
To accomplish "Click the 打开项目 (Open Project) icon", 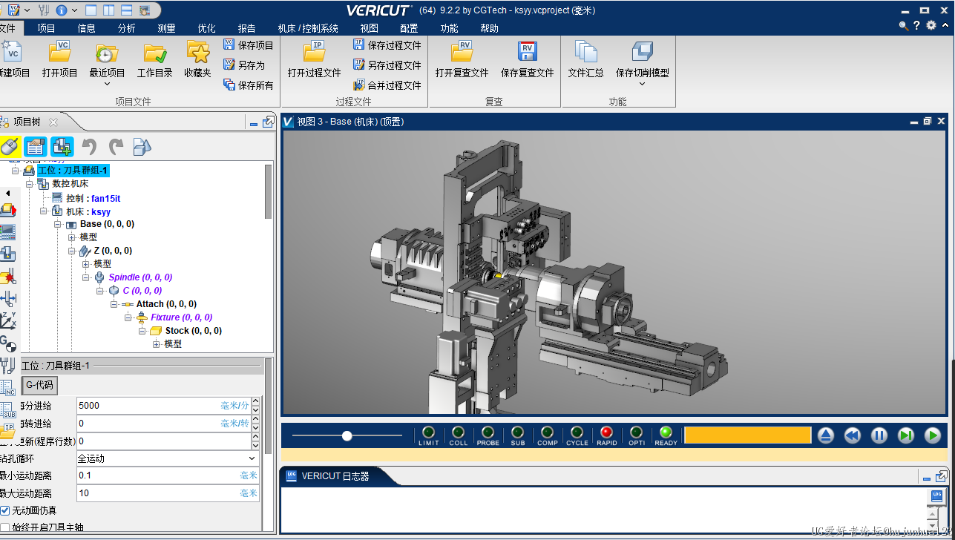I will [60, 52].
